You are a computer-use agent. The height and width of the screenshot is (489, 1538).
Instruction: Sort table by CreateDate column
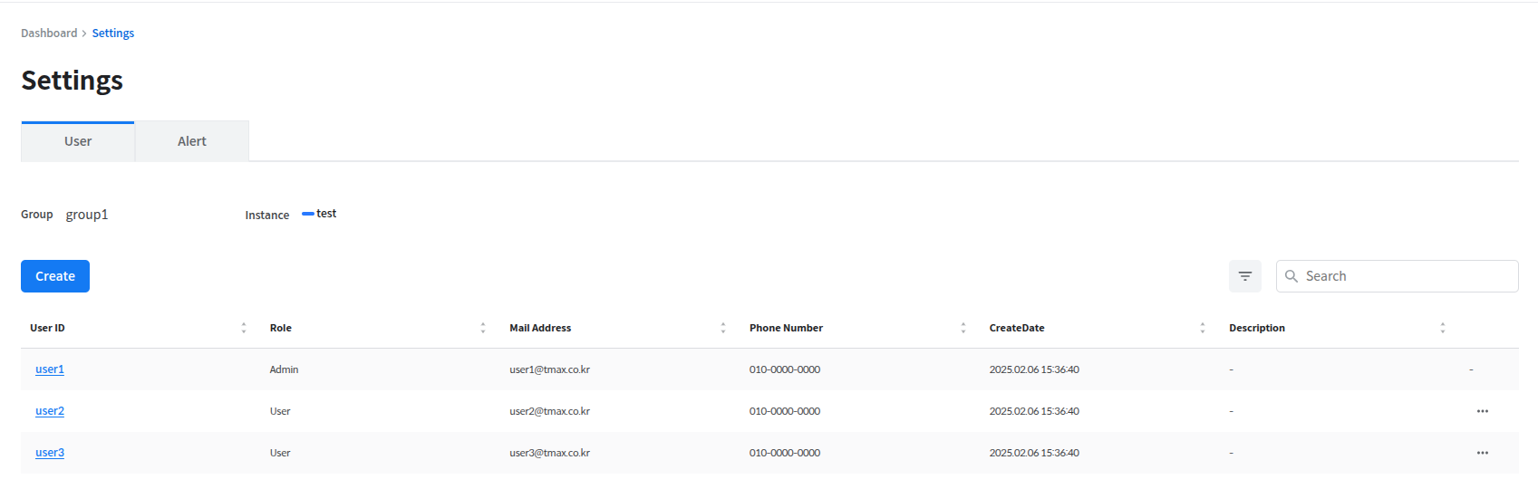1202,328
